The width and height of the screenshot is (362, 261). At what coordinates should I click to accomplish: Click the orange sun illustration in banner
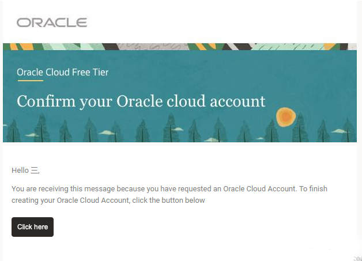(286, 117)
